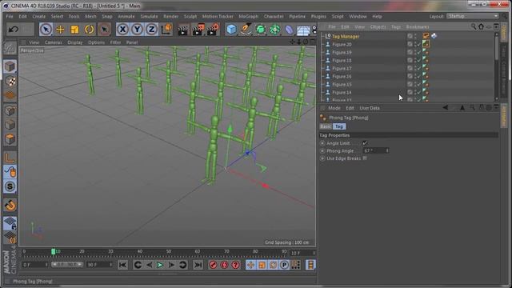This screenshot has width=512, height=288.
Task: Toggle Y axis lock
Action: (x=137, y=30)
